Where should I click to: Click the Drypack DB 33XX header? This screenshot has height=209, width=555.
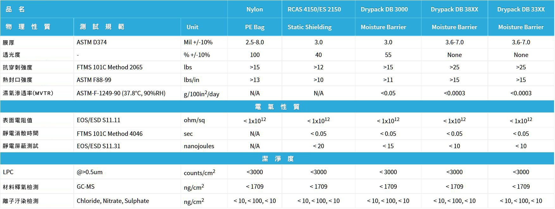521,9
